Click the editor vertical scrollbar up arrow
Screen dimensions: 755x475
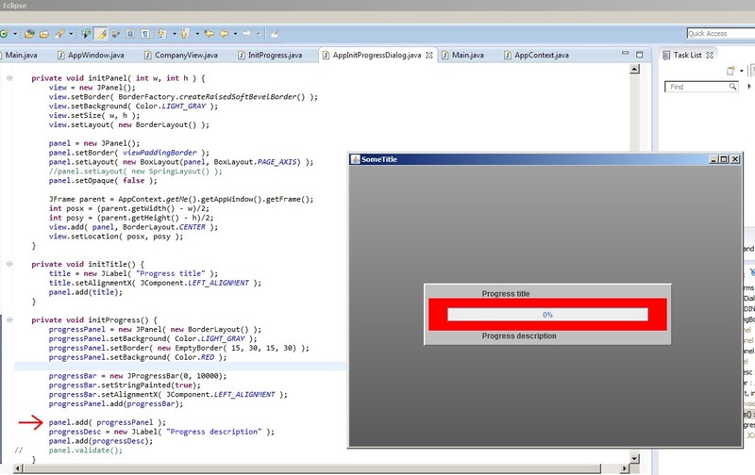tap(634, 69)
